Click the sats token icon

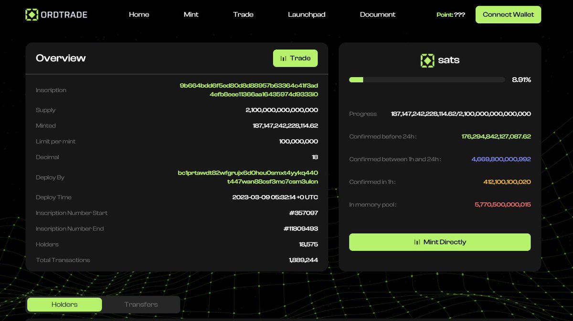tap(427, 60)
